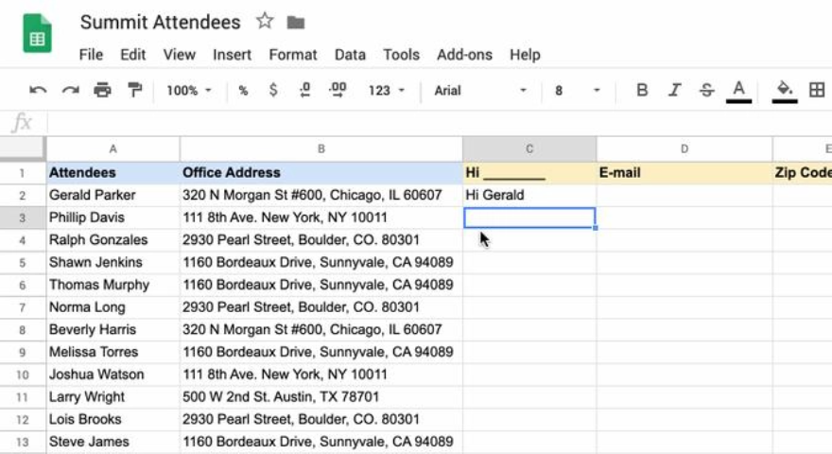Image resolution: width=832 pixels, height=454 pixels.
Task: Select the paint format tool
Action: [134, 91]
